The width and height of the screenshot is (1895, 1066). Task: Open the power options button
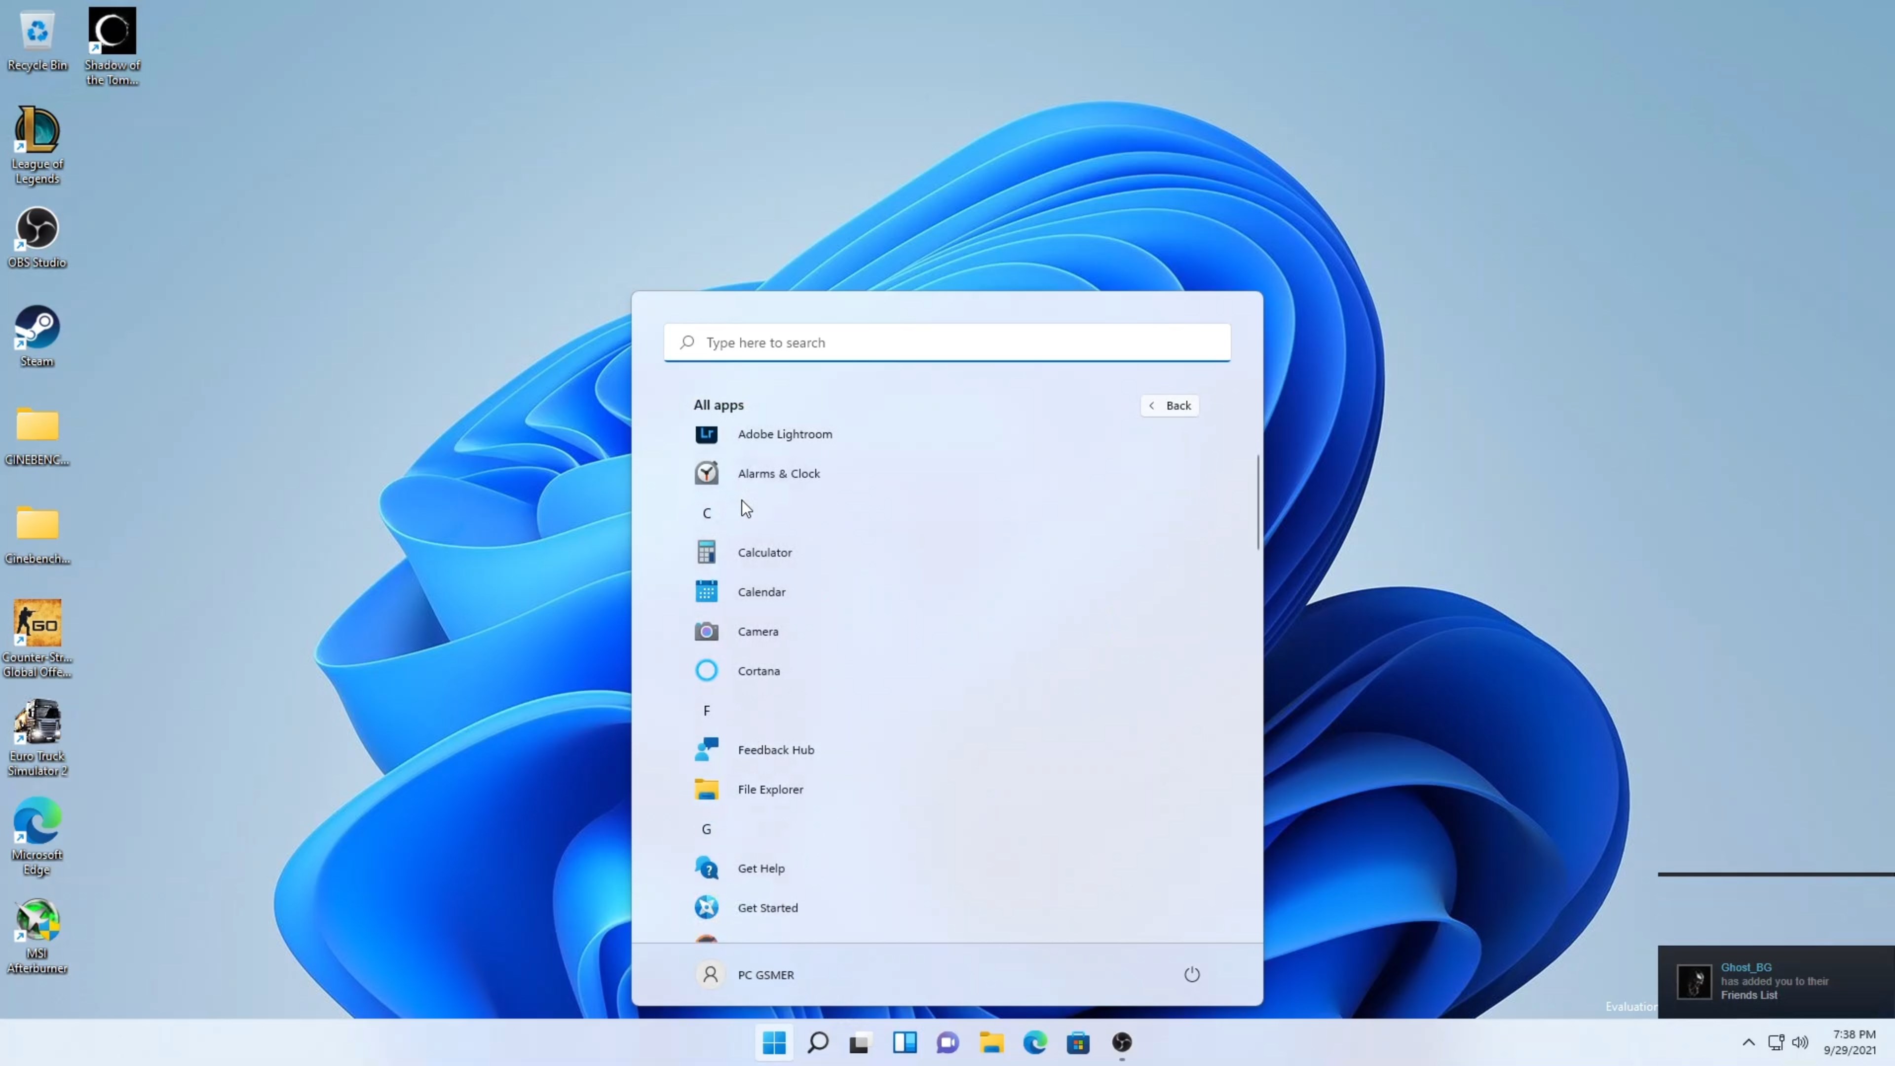click(1192, 975)
